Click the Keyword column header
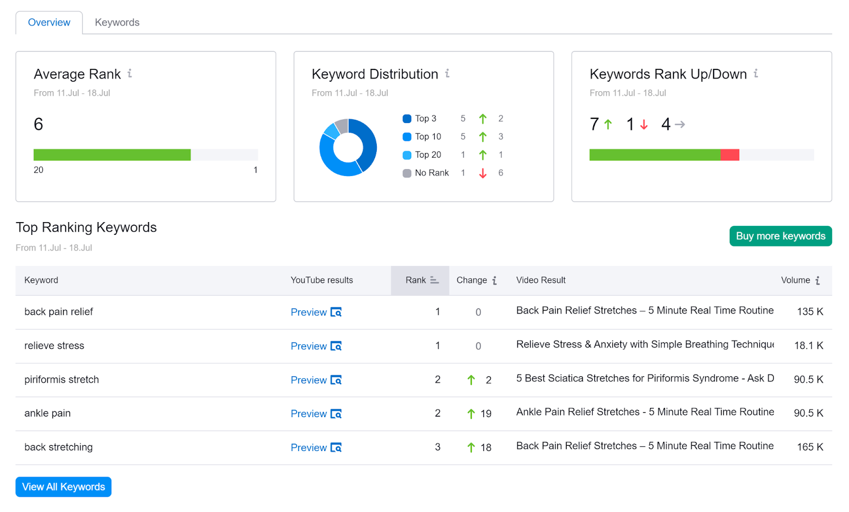Image resolution: width=849 pixels, height=512 pixels. click(41, 280)
